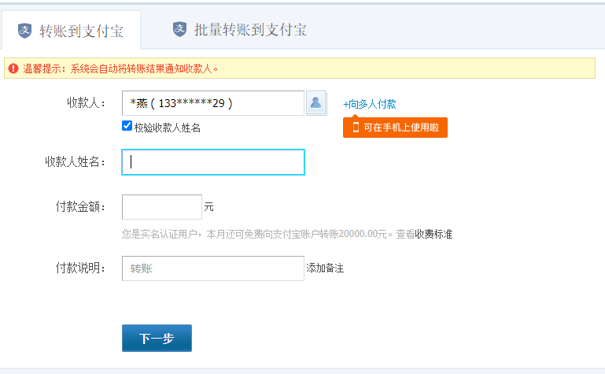Click shield icon on 转账到支付宝 tab
The image size is (605, 374).
(x=24, y=31)
